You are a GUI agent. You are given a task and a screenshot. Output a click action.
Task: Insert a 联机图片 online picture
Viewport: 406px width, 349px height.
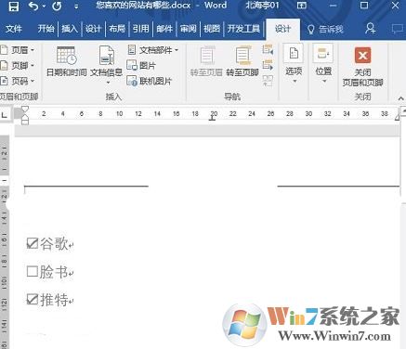(x=150, y=81)
